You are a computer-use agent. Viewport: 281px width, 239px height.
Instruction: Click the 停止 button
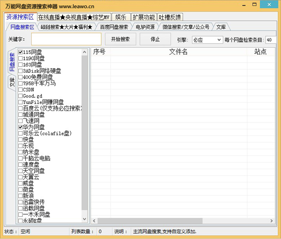pos(155,39)
